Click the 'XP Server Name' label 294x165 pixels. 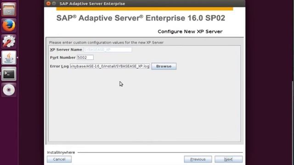tap(66, 49)
